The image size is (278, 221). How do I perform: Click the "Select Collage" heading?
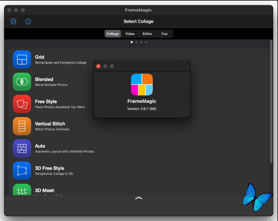pyautogui.click(x=138, y=21)
